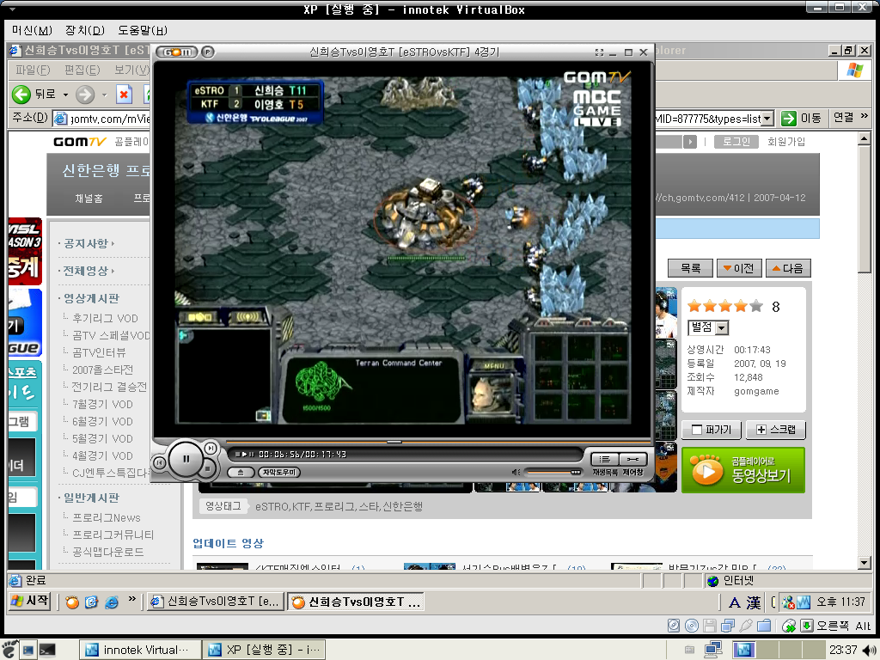Click the green 이동 Go button
Screen dimensions: 880x660
pyautogui.click(x=801, y=119)
